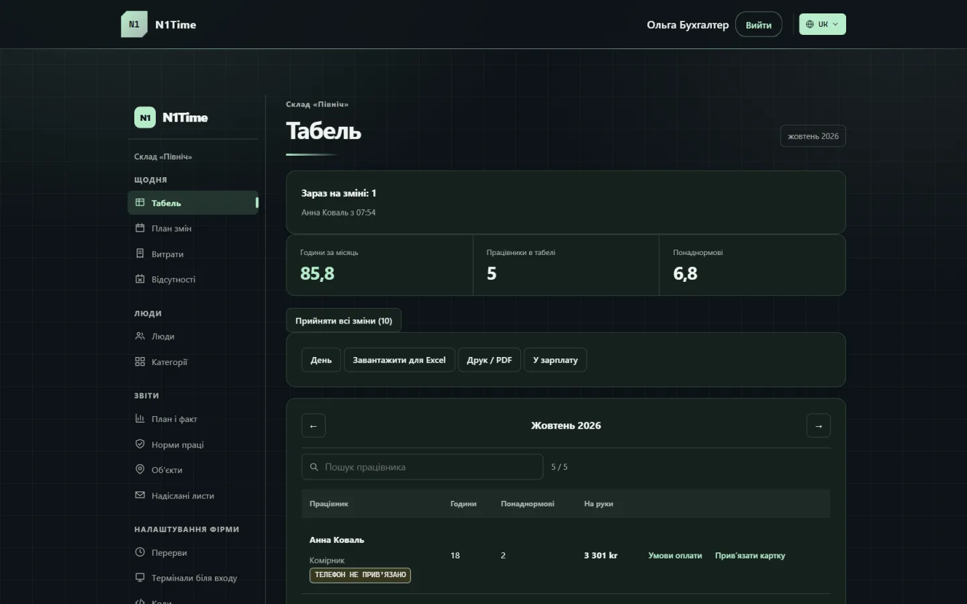Open the жовтень 2026 month selector
Viewport: 967px width, 604px height.
point(813,136)
